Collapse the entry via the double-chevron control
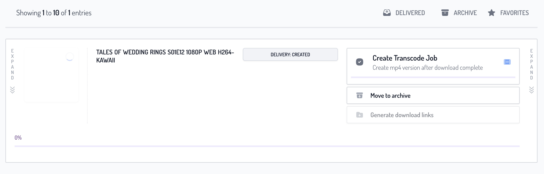The image size is (544, 174). pos(12,90)
